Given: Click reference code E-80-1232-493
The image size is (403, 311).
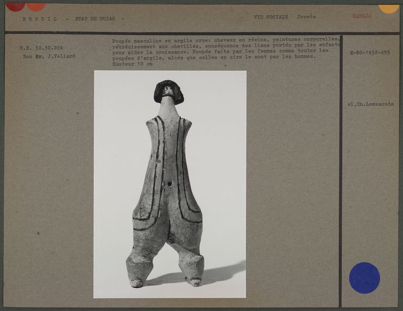Looking at the screenshot, I should click(x=369, y=53).
